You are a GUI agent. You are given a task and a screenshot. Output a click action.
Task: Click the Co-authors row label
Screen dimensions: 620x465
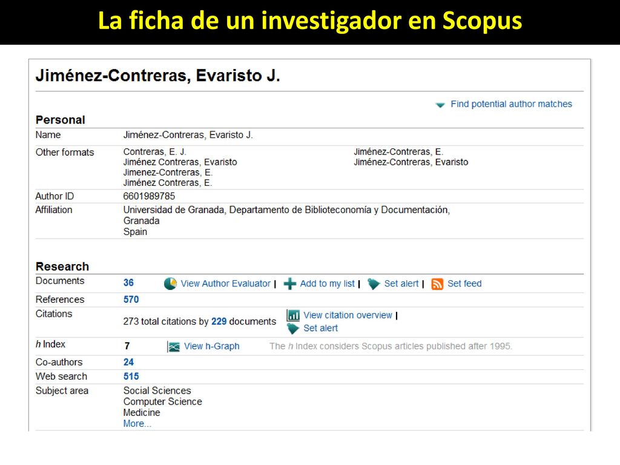[x=59, y=362]
